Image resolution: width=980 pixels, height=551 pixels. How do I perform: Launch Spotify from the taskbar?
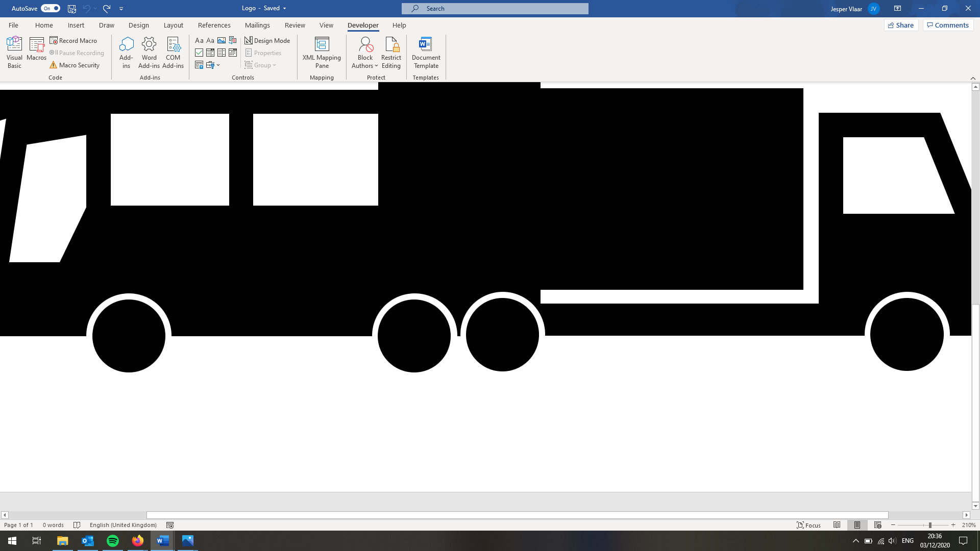coord(113,541)
